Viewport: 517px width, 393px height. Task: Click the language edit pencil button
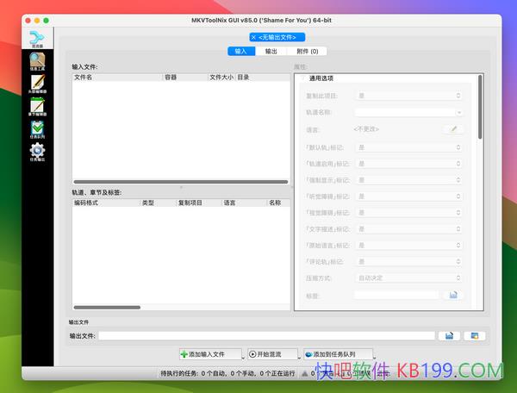452,129
